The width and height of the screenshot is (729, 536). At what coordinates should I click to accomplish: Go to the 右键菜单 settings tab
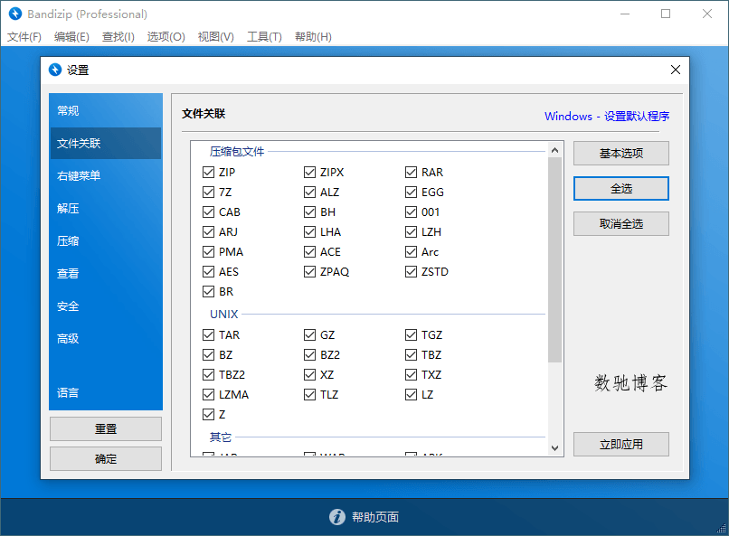[106, 175]
